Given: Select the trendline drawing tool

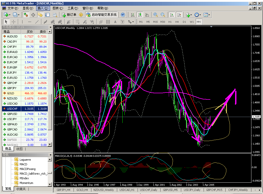Looking at the screenshot, I should pos(37,22).
